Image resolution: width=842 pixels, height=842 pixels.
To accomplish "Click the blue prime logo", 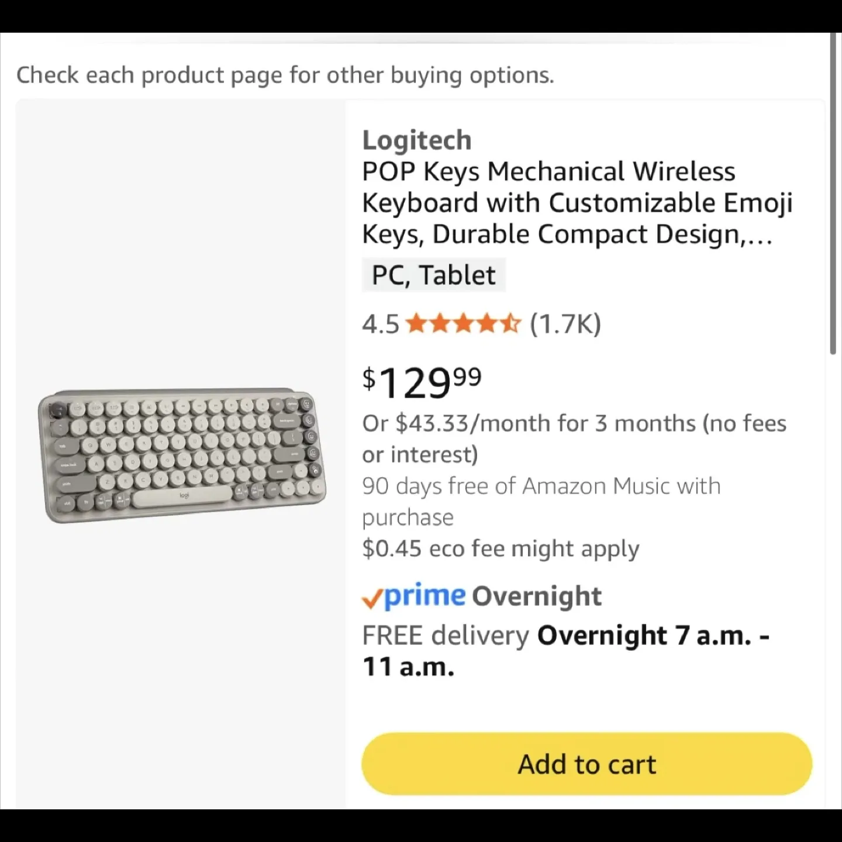I will (425, 595).
